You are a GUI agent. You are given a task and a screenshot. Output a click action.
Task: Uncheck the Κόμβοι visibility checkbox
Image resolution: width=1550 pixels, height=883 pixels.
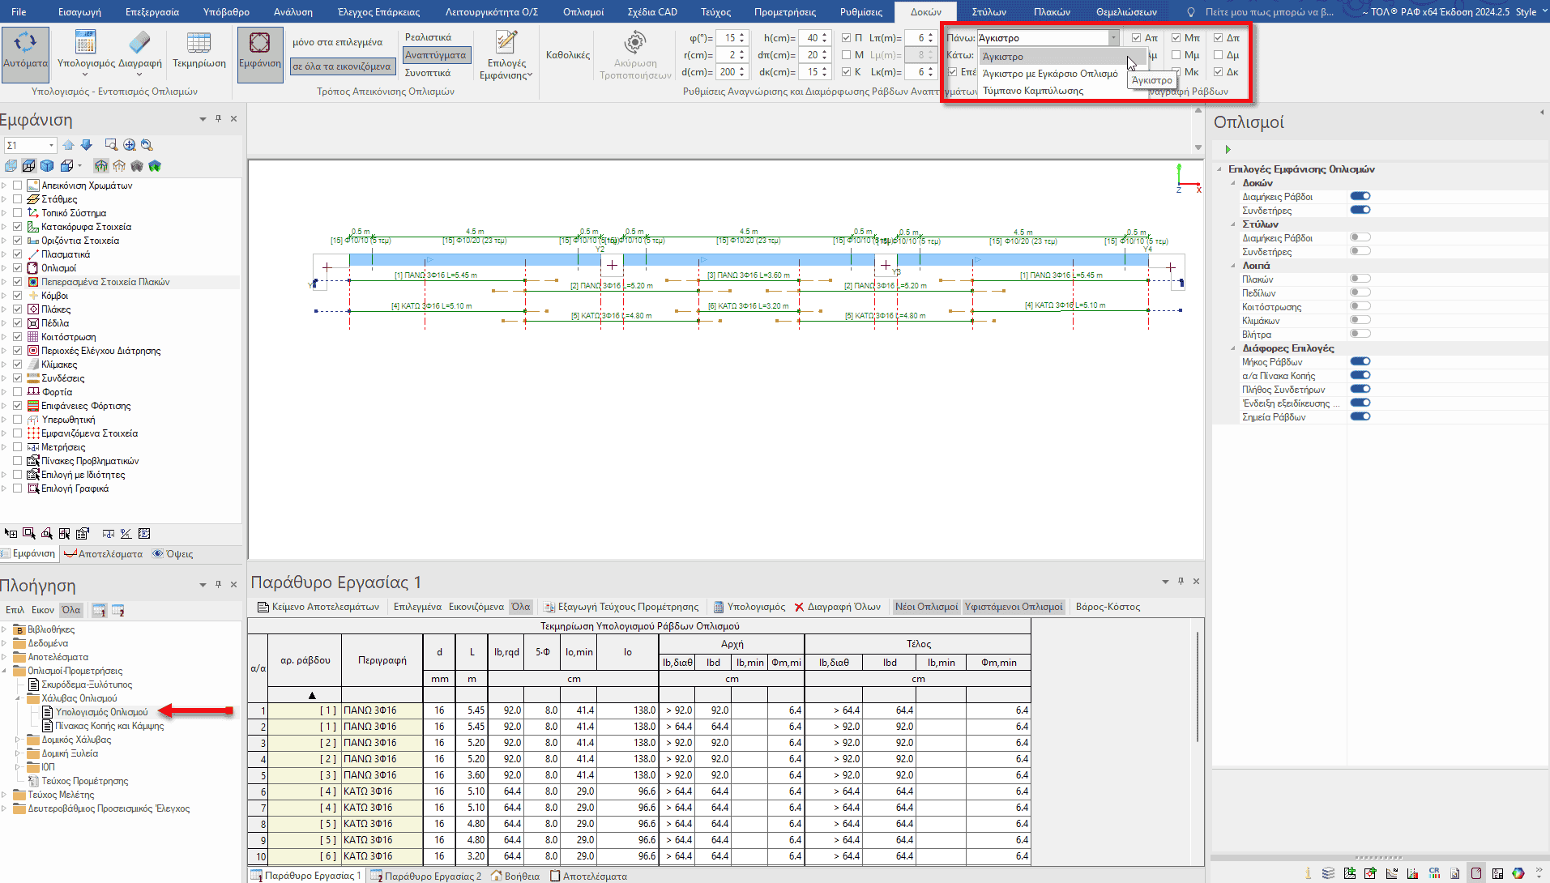pyautogui.click(x=17, y=296)
